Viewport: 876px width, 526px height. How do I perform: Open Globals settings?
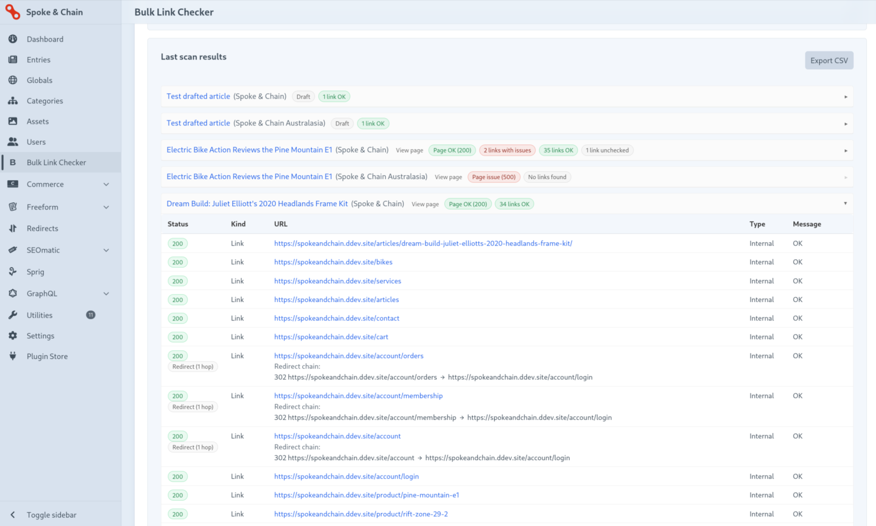(x=39, y=80)
